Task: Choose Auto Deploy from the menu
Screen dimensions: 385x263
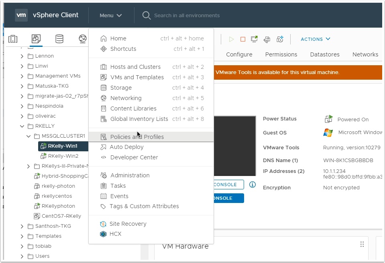Action: click(x=151, y=147)
